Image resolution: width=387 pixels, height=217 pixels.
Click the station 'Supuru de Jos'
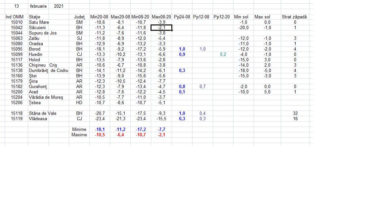(43, 33)
